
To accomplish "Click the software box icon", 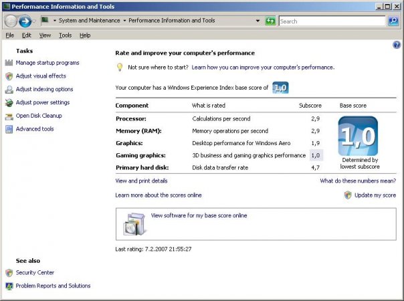I will (x=134, y=224).
